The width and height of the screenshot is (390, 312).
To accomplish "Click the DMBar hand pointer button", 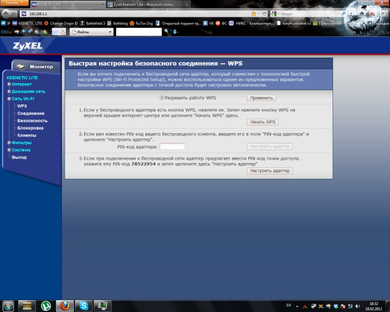I will click(x=59, y=32).
